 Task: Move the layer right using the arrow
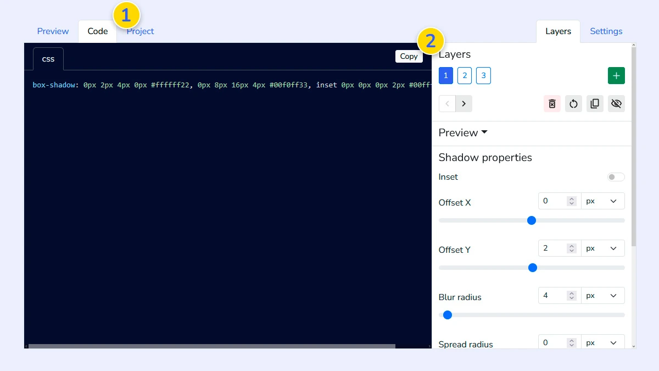pyautogui.click(x=463, y=103)
